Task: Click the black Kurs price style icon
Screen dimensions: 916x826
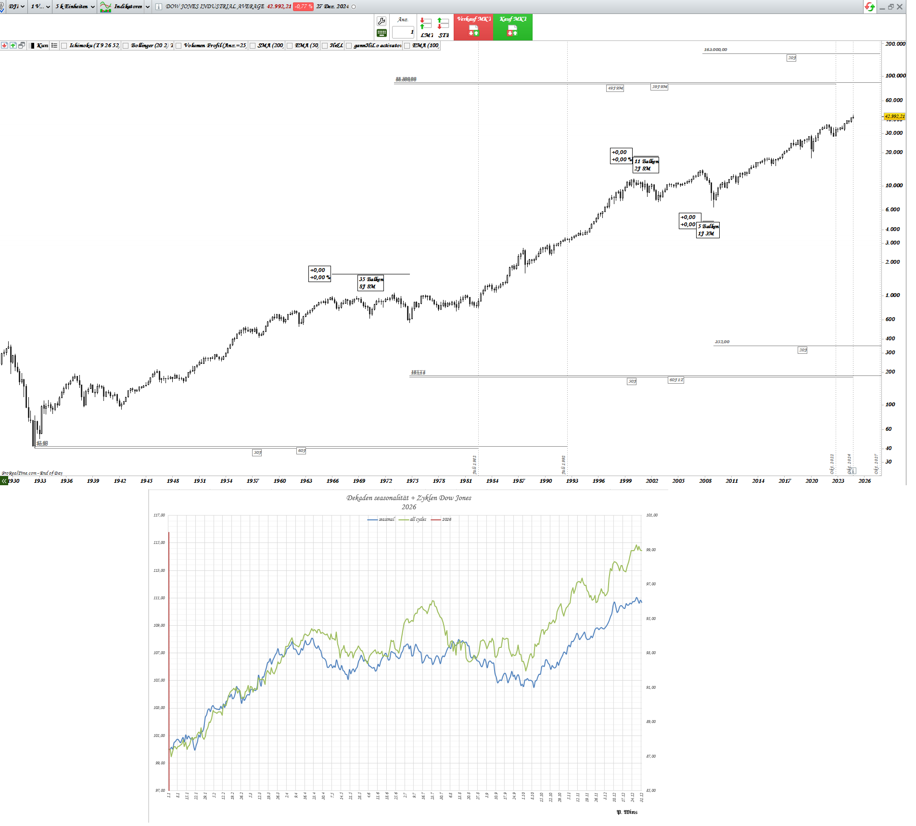Action: coord(32,45)
